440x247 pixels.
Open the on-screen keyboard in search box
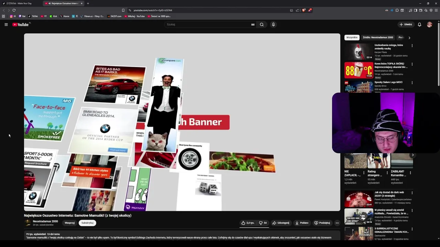253,24
